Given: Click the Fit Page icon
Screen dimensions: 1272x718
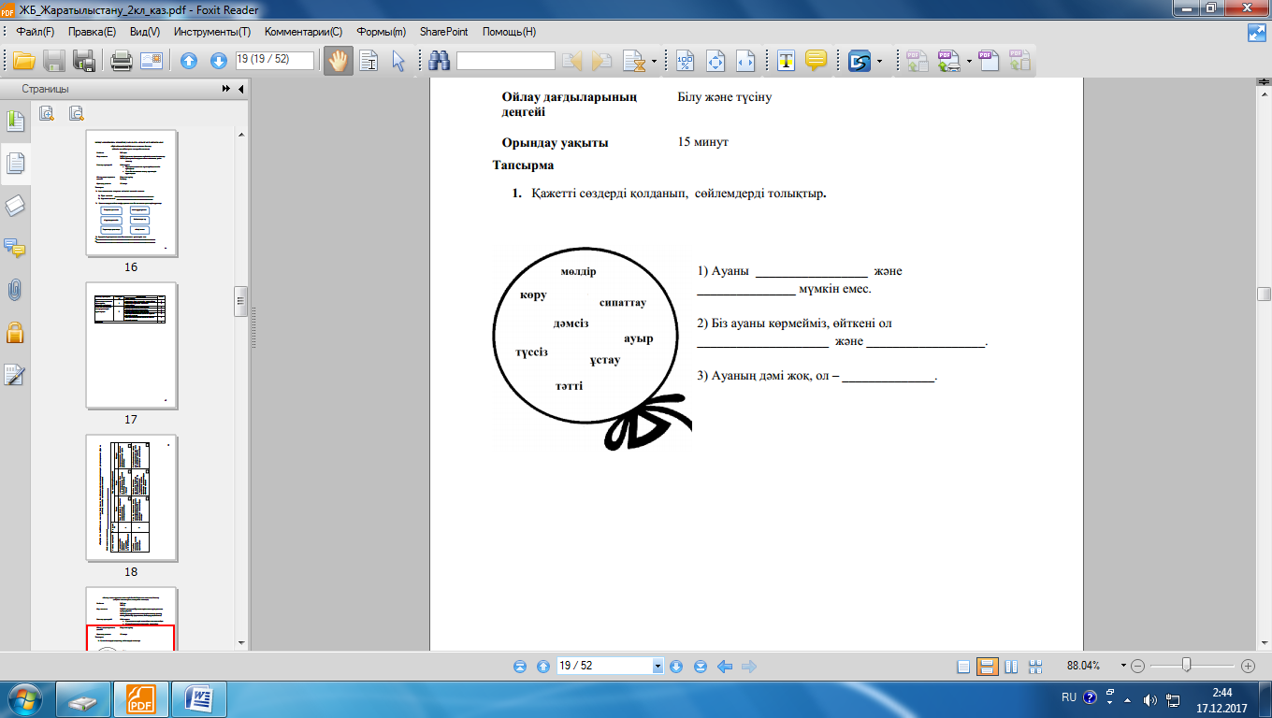Looking at the screenshot, I should [715, 61].
